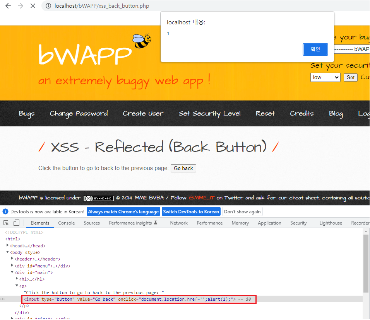Image resolution: width=370 pixels, height=320 pixels.
Task: Collapse the div id="main" node
Action: 12,272
